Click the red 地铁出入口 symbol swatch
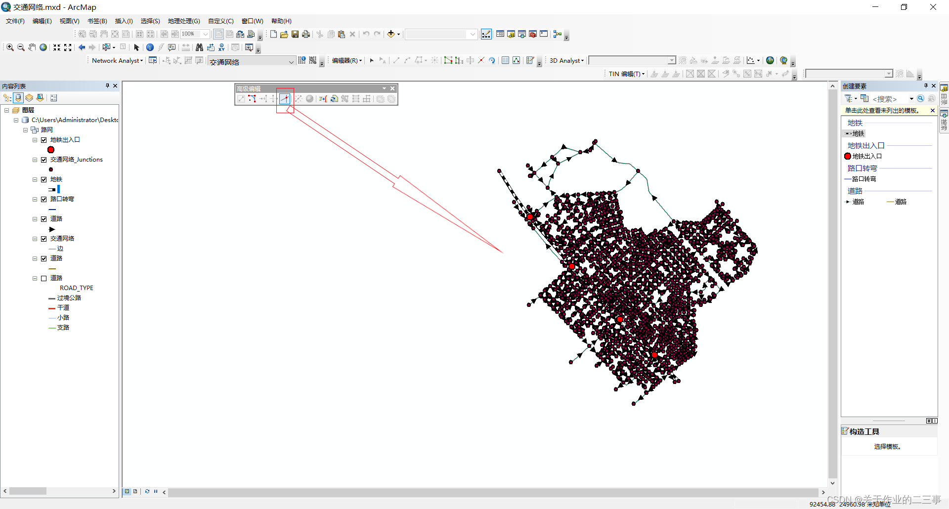949x509 pixels. click(x=51, y=150)
